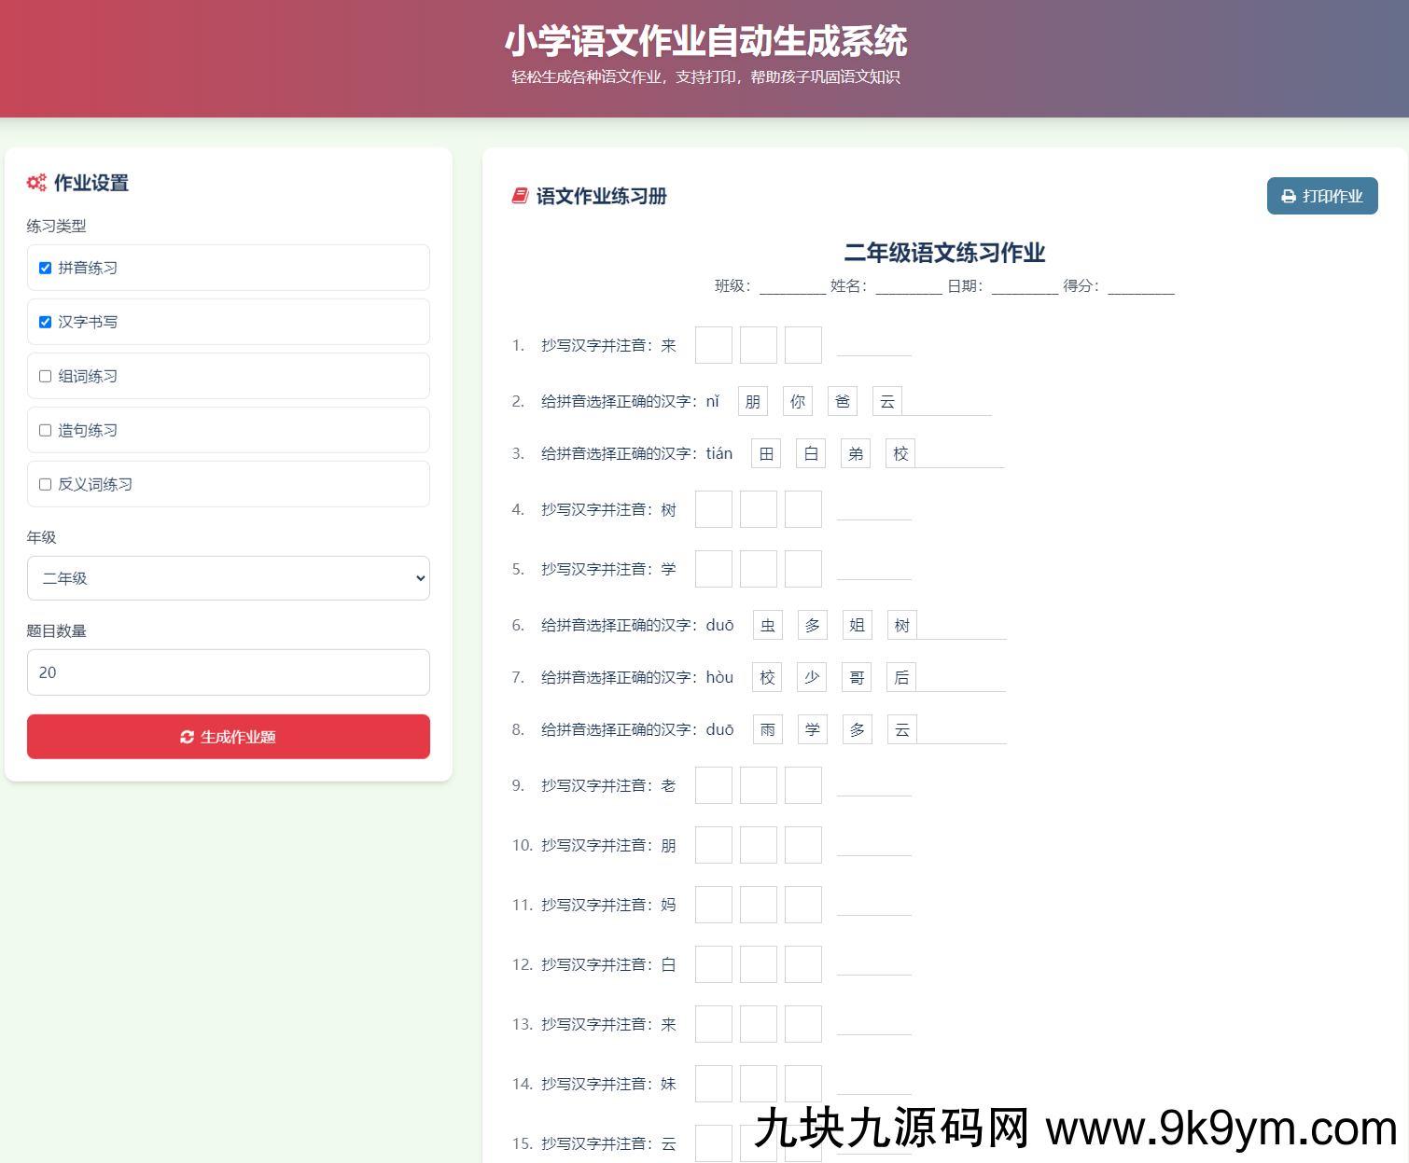This screenshot has height=1163, width=1409.
Task: Click the 打印作业 print button
Action: pyautogui.click(x=1322, y=196)
